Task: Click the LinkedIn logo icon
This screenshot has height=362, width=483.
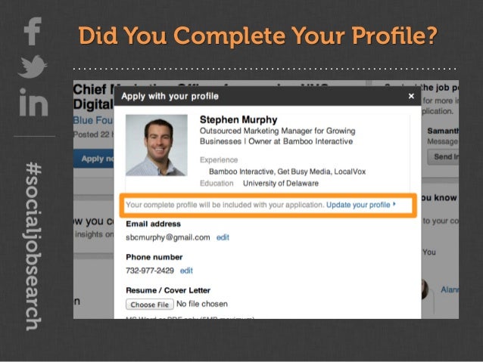Action: 33,102
